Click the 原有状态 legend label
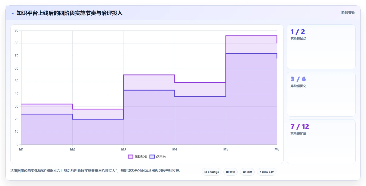This screenshot has height=186, width=366. (141, 156)
